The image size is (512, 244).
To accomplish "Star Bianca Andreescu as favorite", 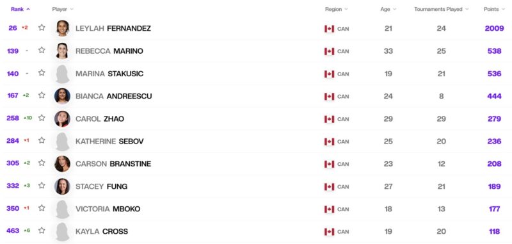I will coord(42,95).
